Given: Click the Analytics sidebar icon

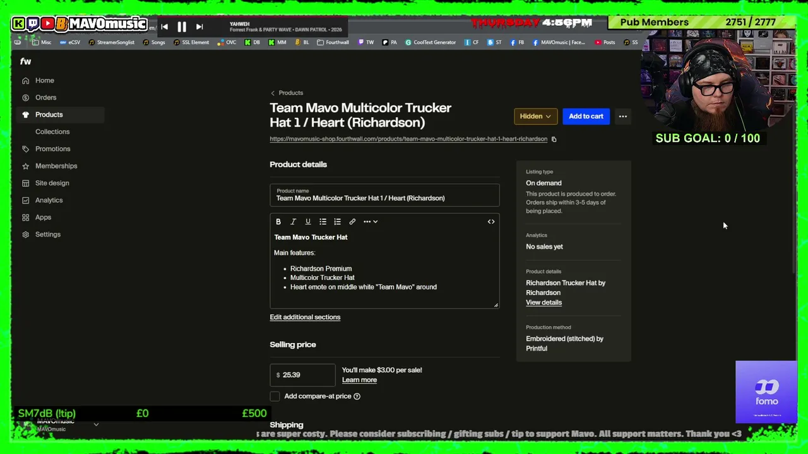Looking at the screenshot, I should (x=25, y=200).
